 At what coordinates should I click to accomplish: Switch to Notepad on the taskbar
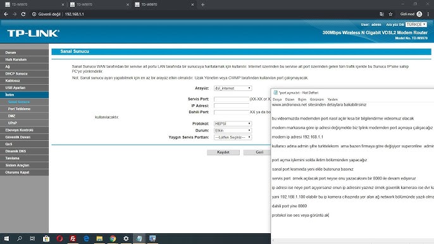coord(139,238)
